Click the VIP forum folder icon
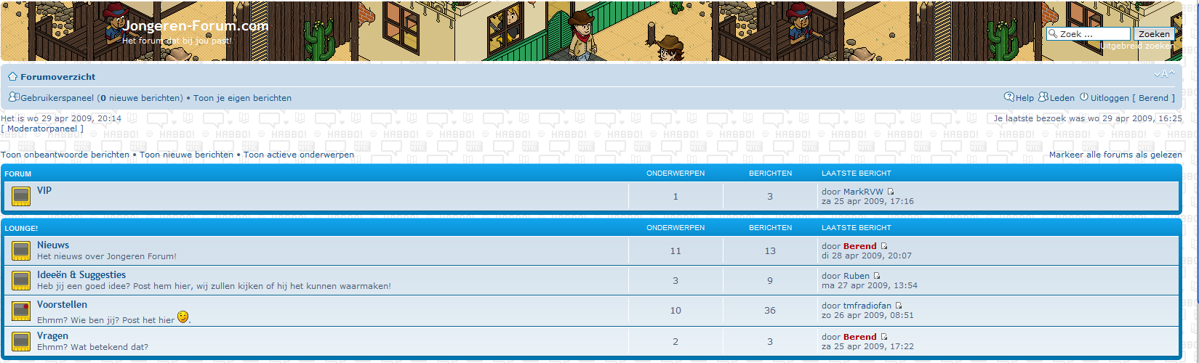The image size is (1199, 363). click(x=21, y=196)
